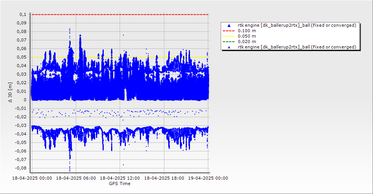
Task: Click the 0,05 y-axis value
Action: 22,57
